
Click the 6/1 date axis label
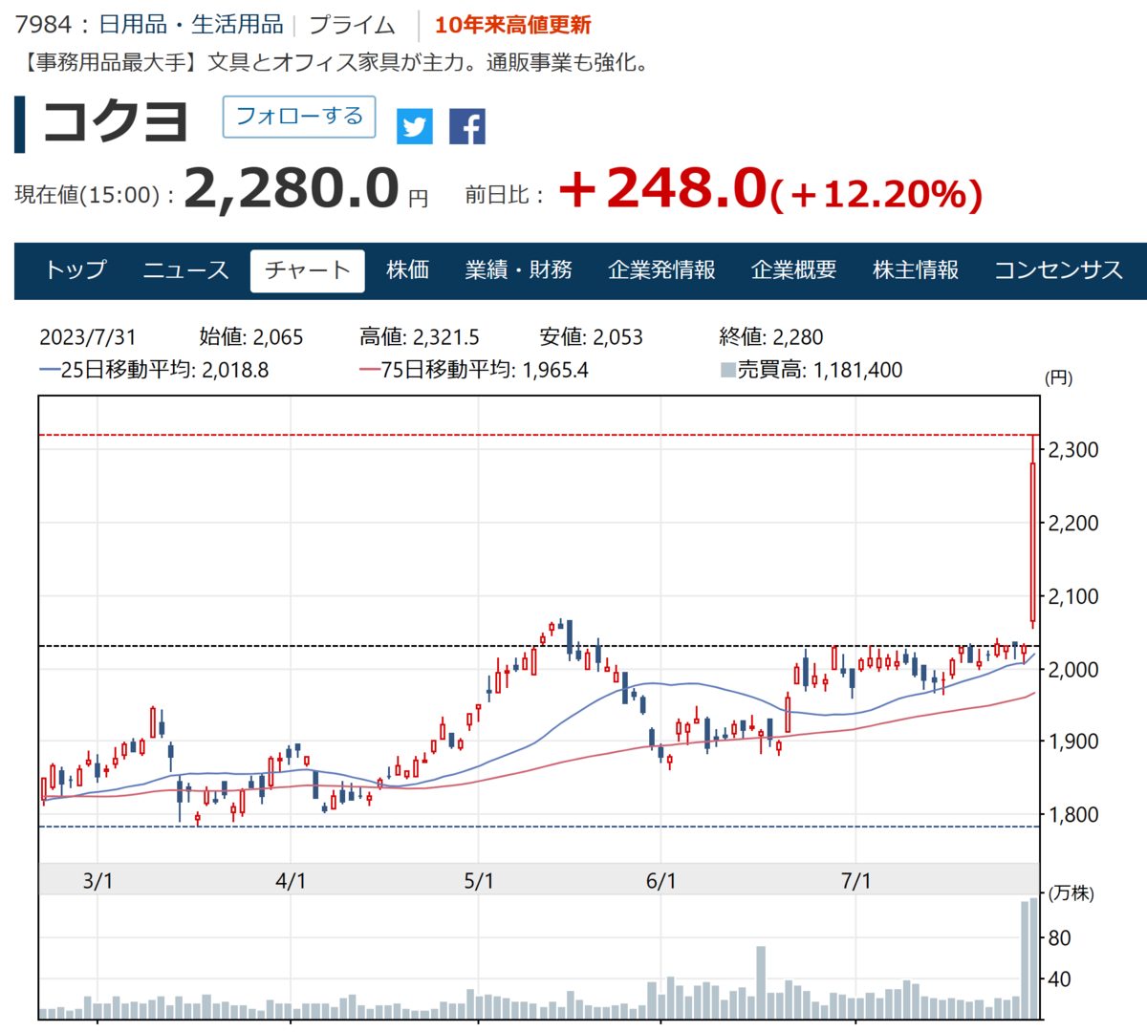coord(660,881)
